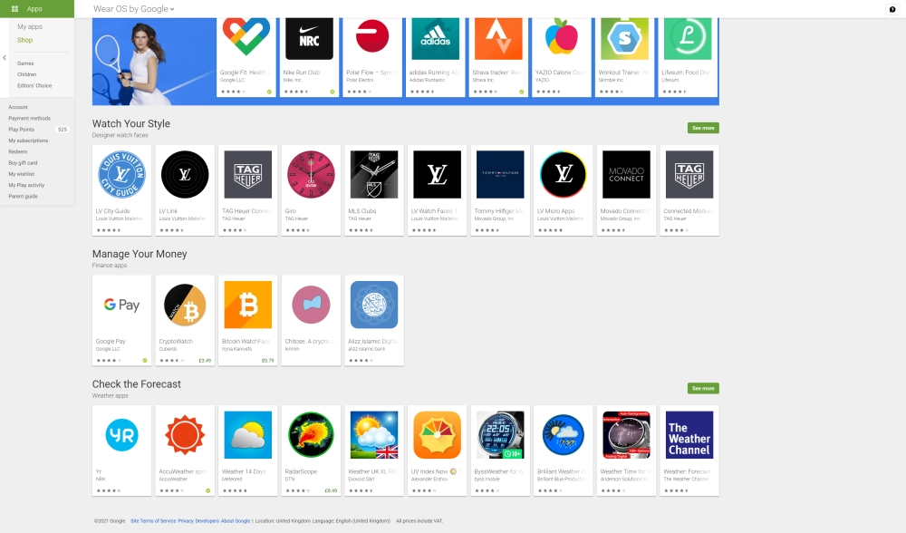See more in Check the Forecast
This screenshot has height=533, width=906.
pos(703,389)
